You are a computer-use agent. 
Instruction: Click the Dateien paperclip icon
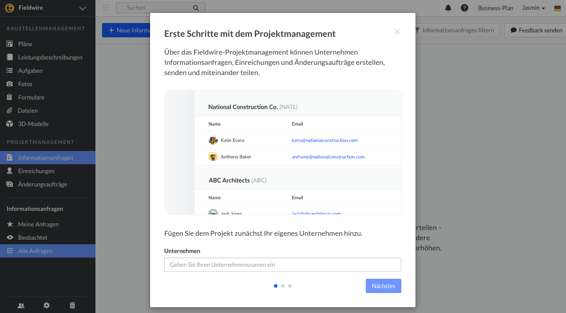coord(9,111)
